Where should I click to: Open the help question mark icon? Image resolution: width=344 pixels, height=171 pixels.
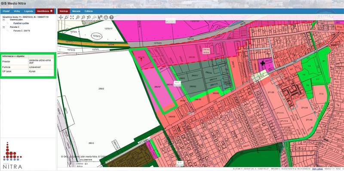click(x=111, y=17)
